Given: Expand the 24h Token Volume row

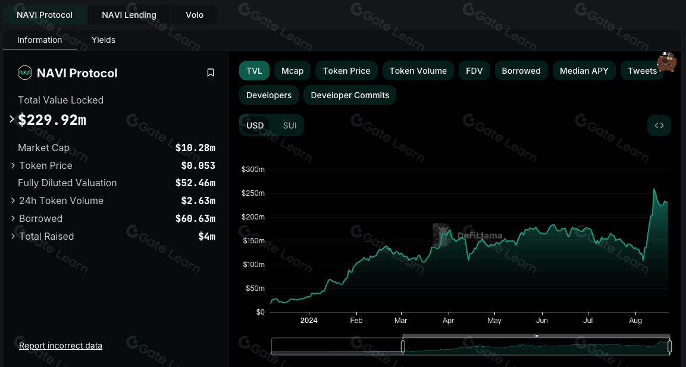Looking at the screenshot, I should tap(13, 200).
